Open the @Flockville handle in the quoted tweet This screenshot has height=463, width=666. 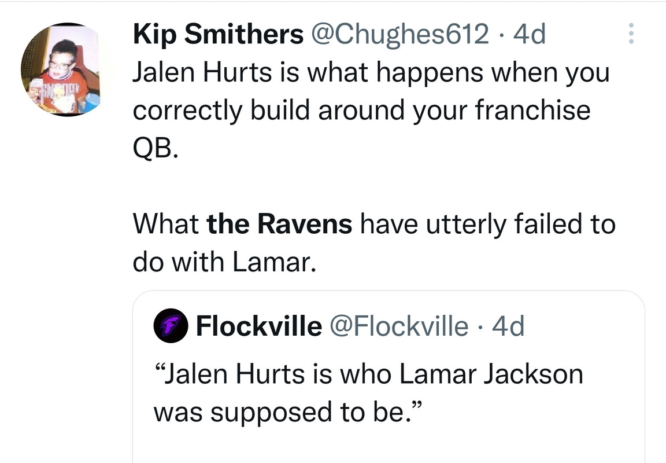398,327
